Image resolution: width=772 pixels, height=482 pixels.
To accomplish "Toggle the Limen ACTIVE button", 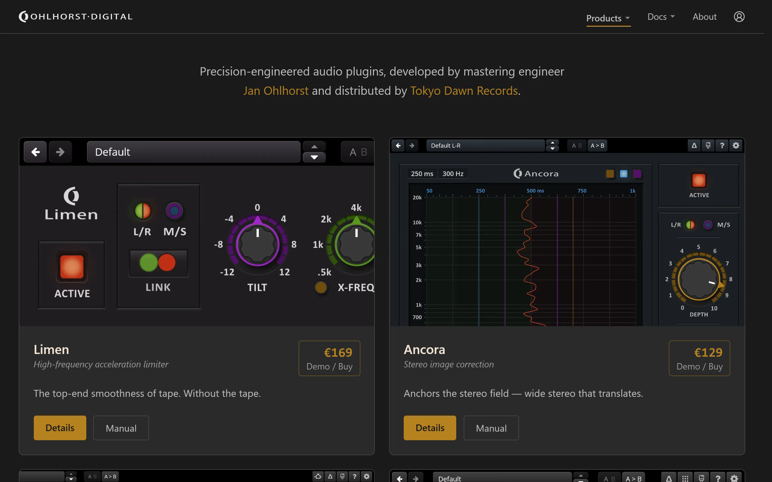I will [x=72, y=267].
